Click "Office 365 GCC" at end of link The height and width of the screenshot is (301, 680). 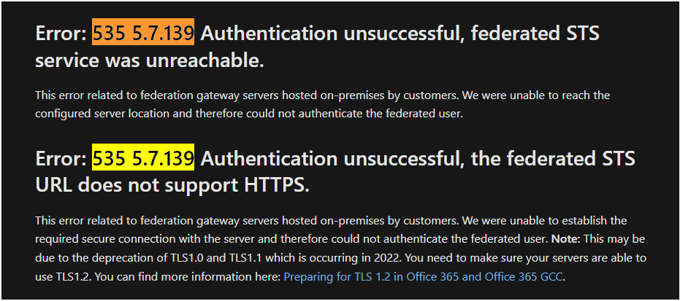click(529, 277)
